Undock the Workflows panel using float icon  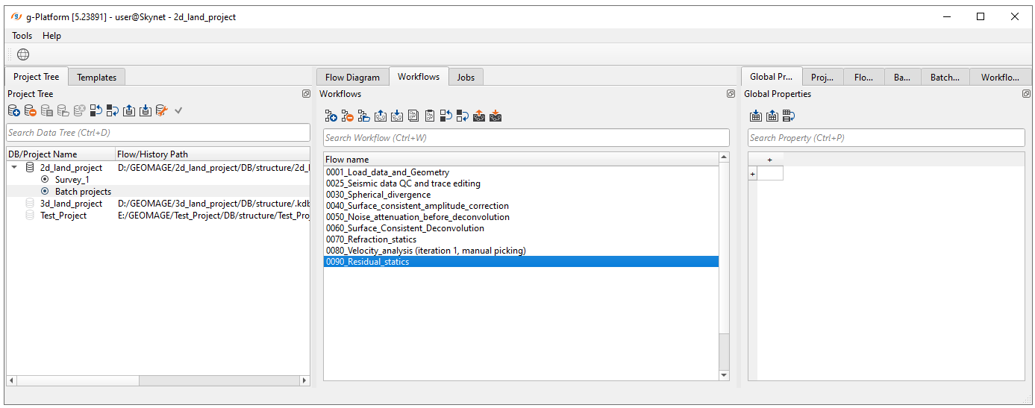[x=731, y=94]
